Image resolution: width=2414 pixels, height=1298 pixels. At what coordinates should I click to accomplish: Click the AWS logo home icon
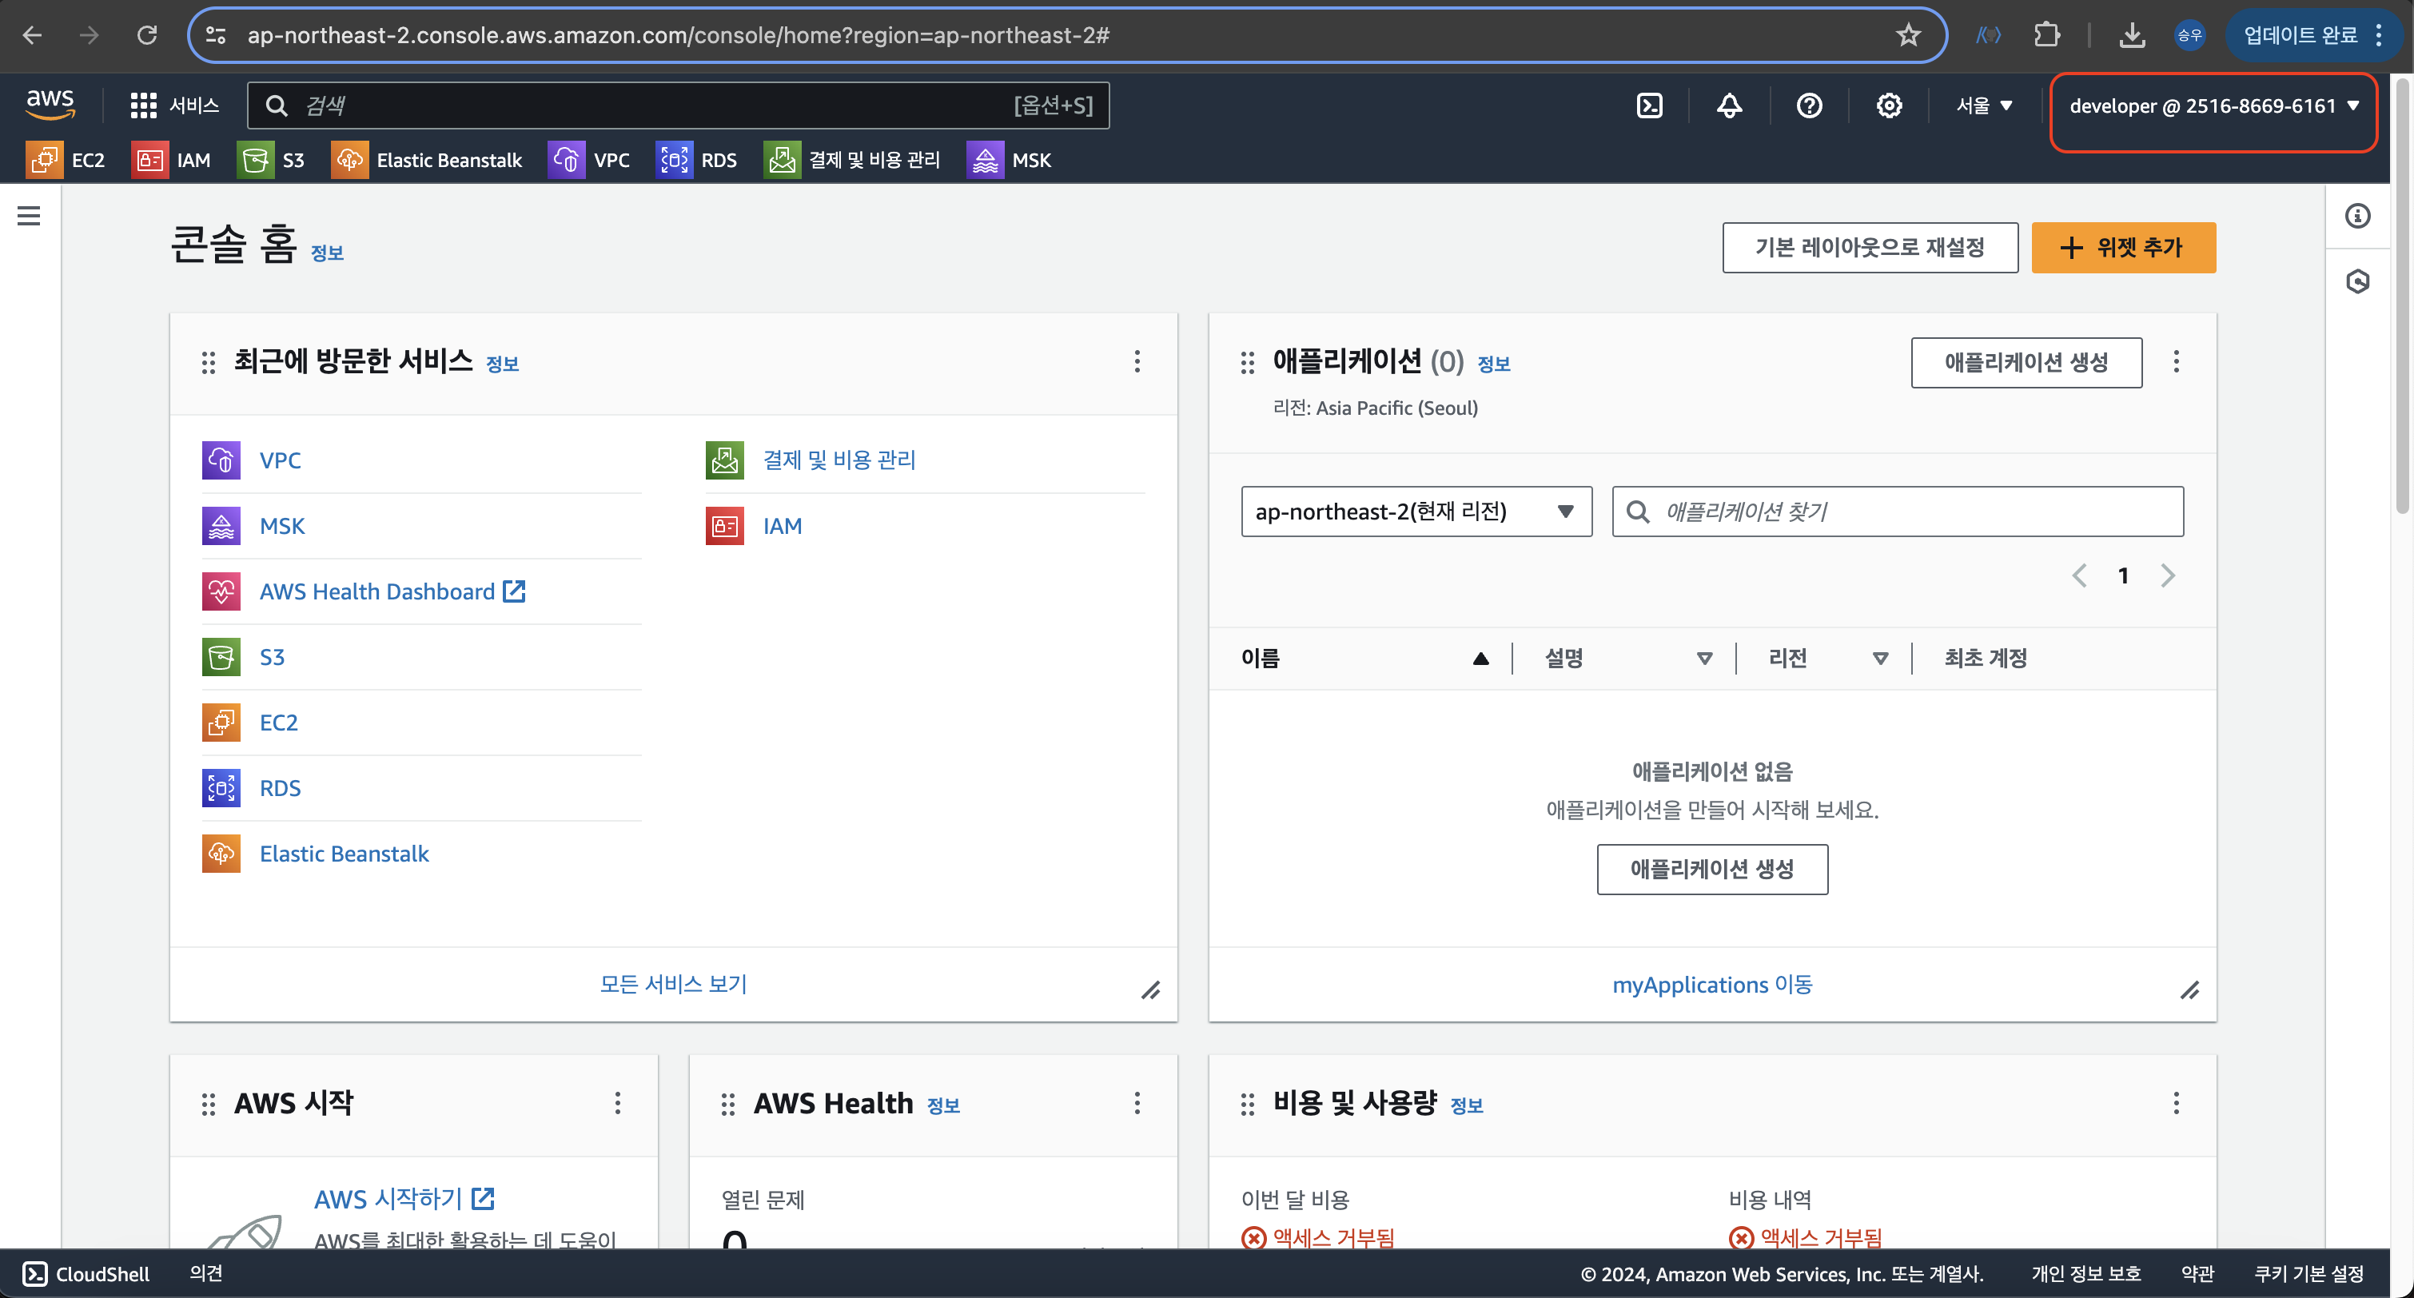coord(50,104)
